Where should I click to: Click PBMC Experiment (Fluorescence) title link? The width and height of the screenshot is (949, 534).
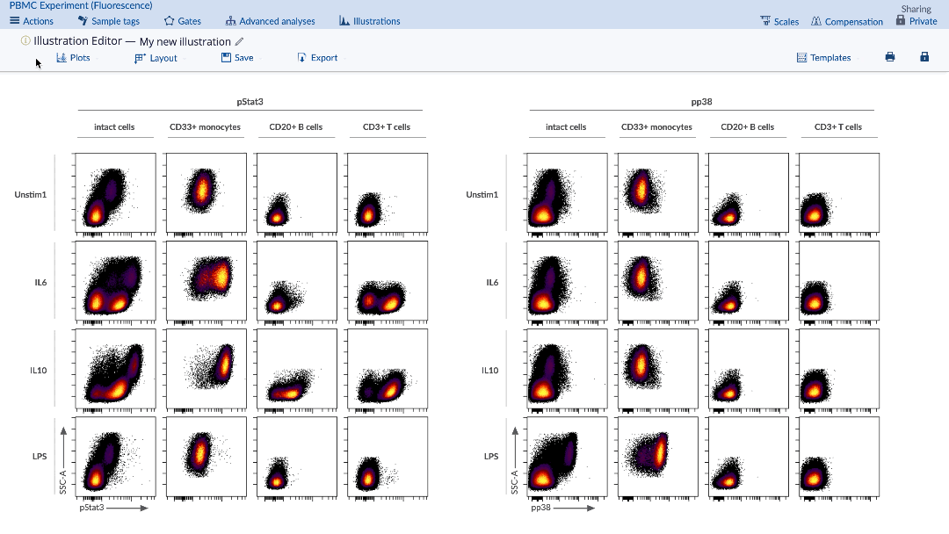click(81, 5)
